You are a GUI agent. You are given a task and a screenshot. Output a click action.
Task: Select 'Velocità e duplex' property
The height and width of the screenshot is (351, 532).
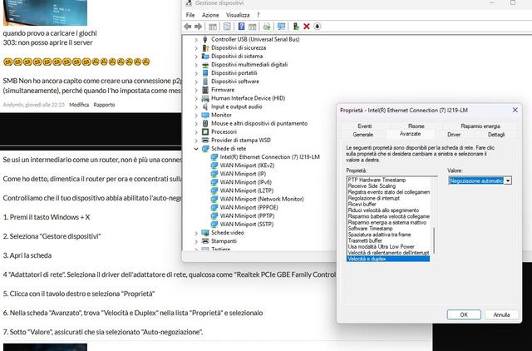point(388,259)
